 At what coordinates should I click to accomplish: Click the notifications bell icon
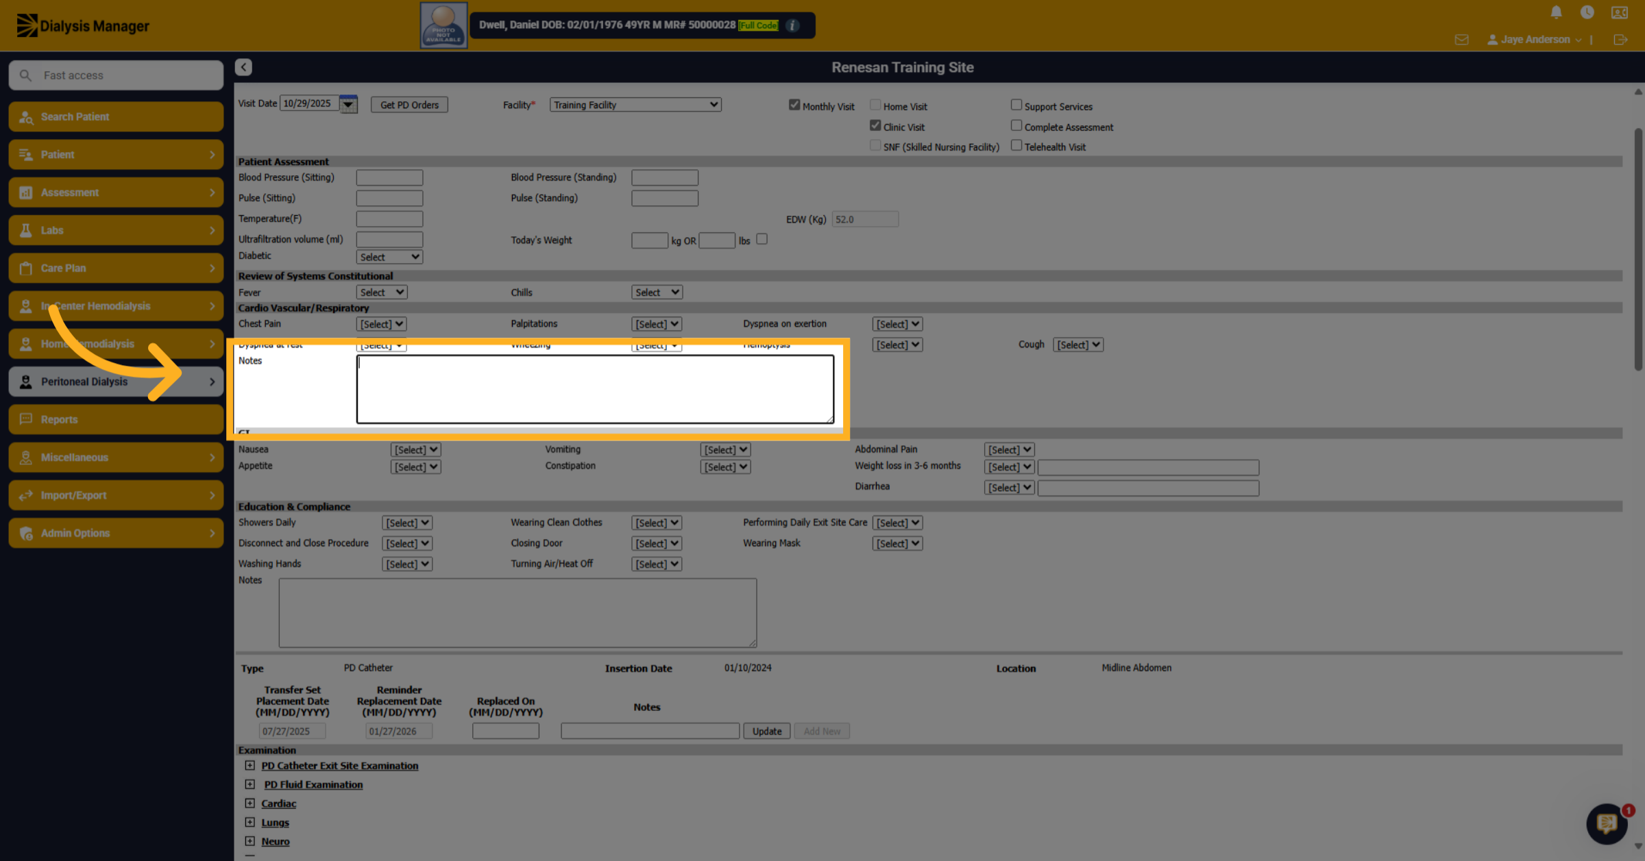tap(1556, 12)
